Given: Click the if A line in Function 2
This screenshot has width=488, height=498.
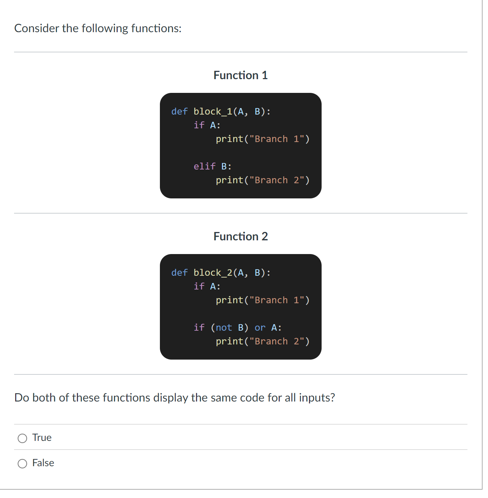Looking at the screenshot, I should coord(207,286).
